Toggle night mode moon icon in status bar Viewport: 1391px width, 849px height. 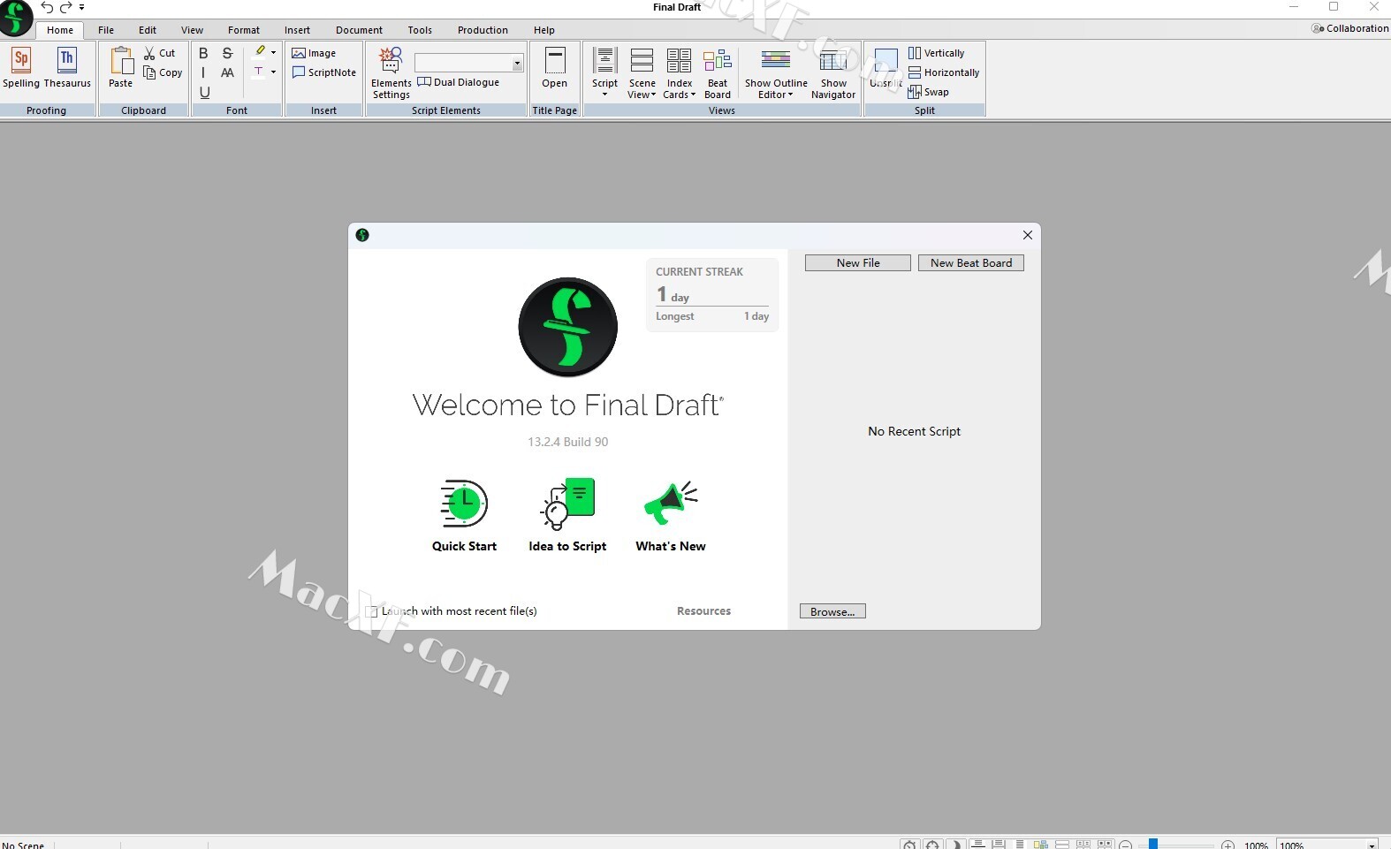(955, 845)
